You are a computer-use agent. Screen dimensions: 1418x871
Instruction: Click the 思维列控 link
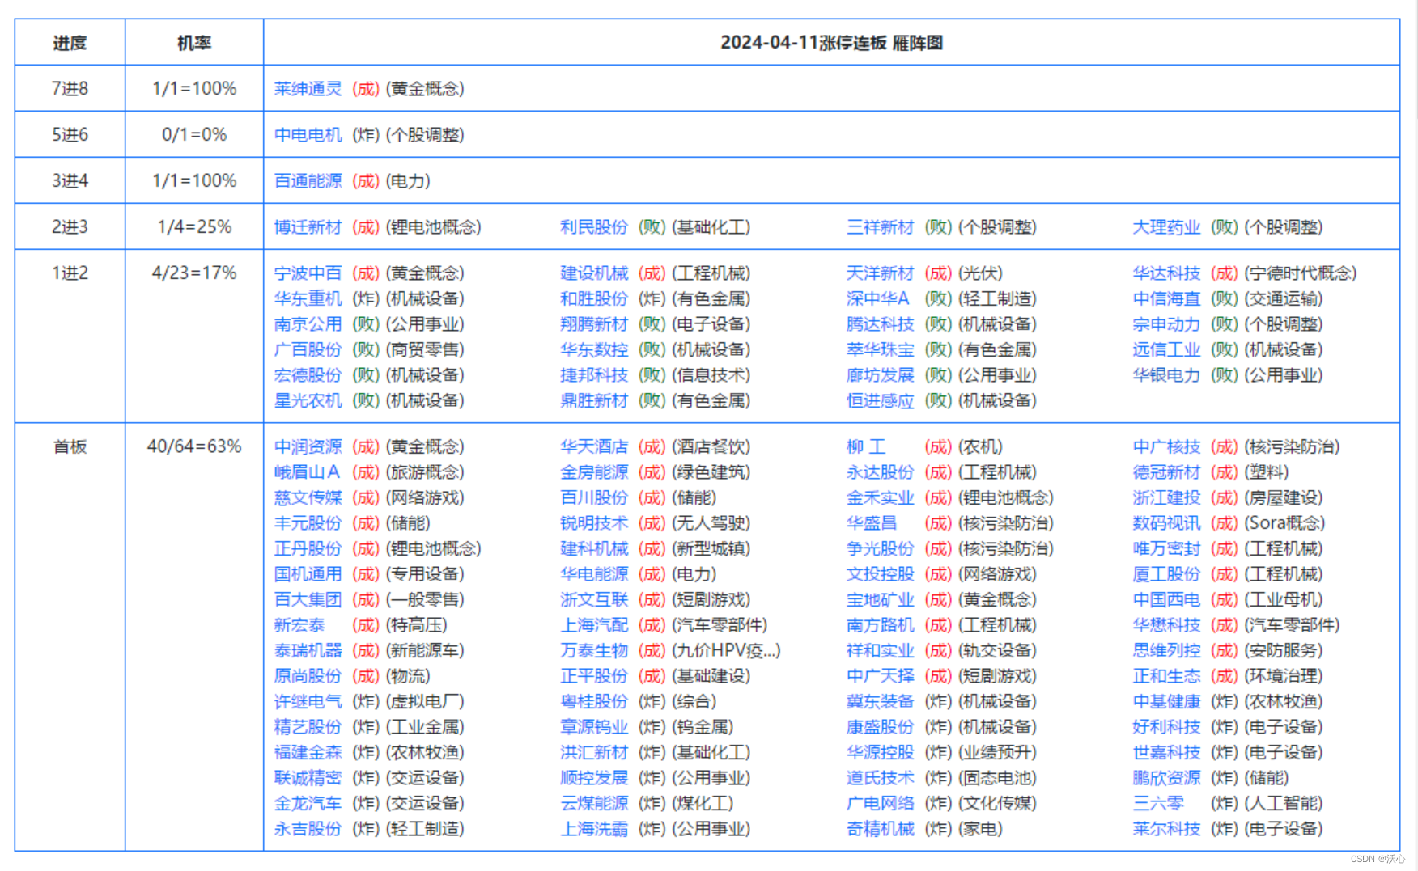pos(1166,651)
